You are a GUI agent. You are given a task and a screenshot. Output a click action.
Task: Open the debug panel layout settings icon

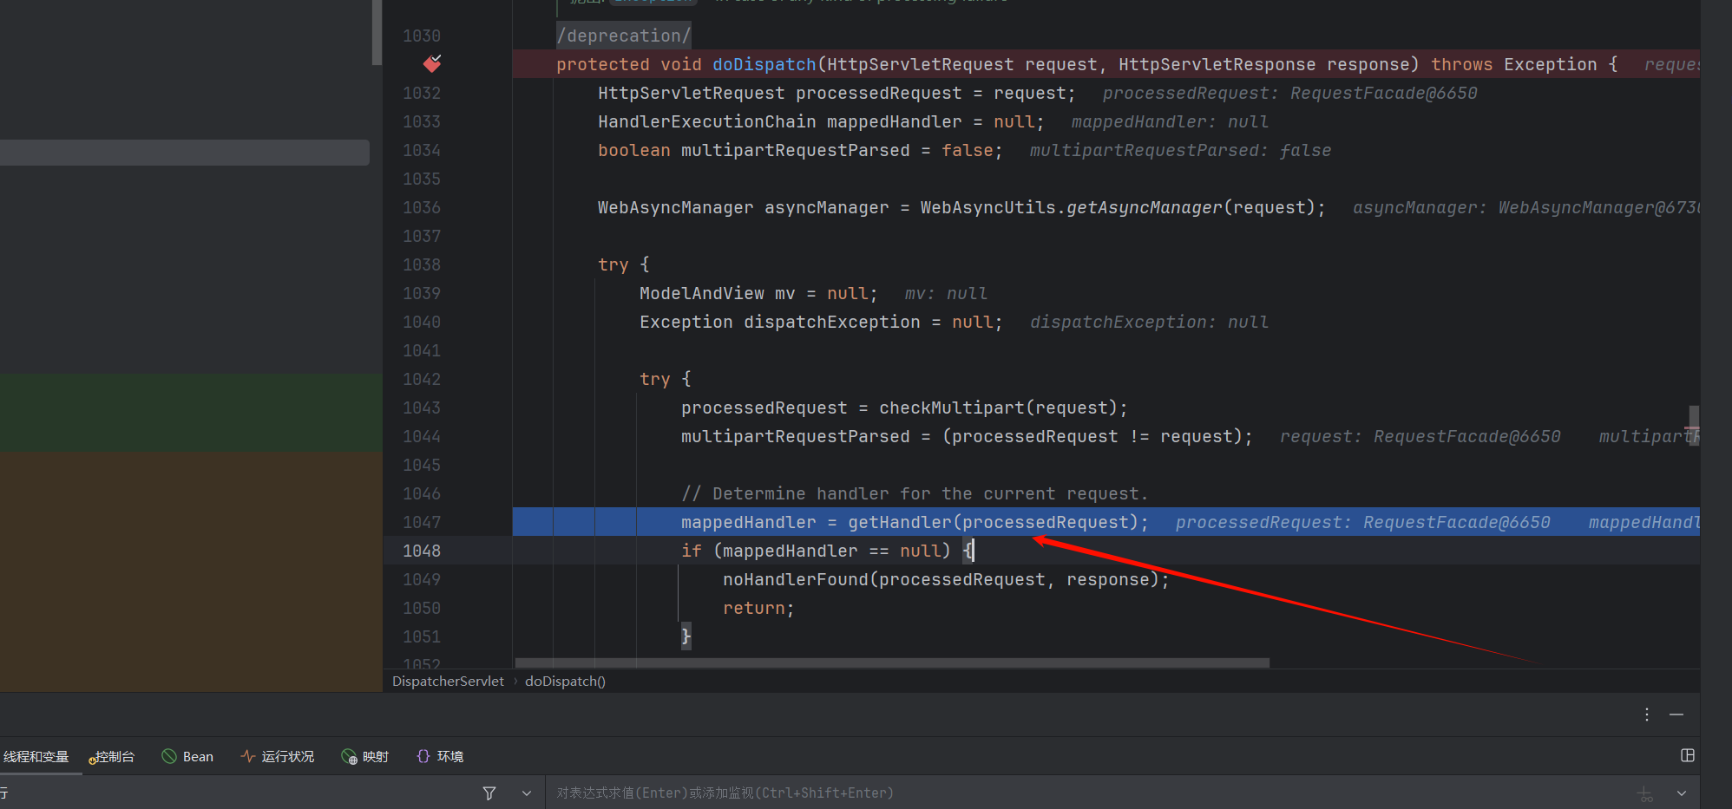click(1688, 755)
